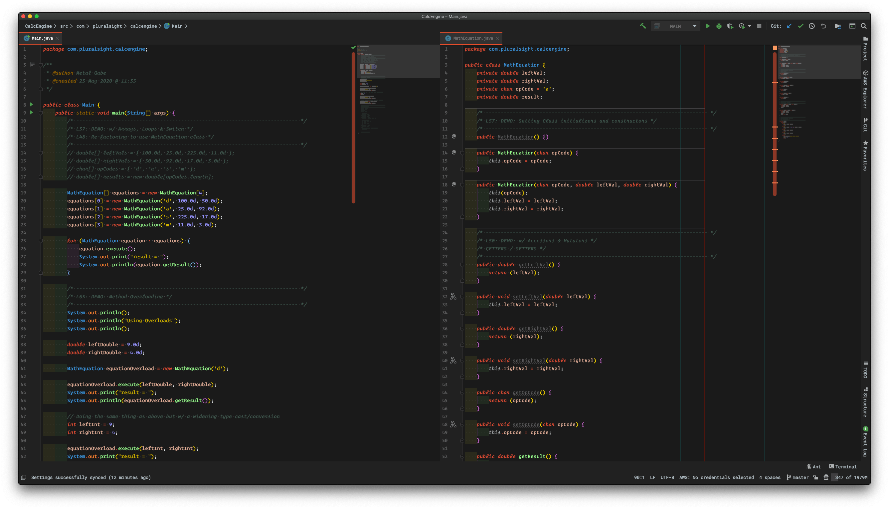
Task: Commit changes via the green checkmark Git icon
Action: coord(800,26)
